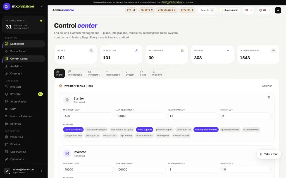
Task: Switch to the Templates tab
Action: (x=94, y=73)
